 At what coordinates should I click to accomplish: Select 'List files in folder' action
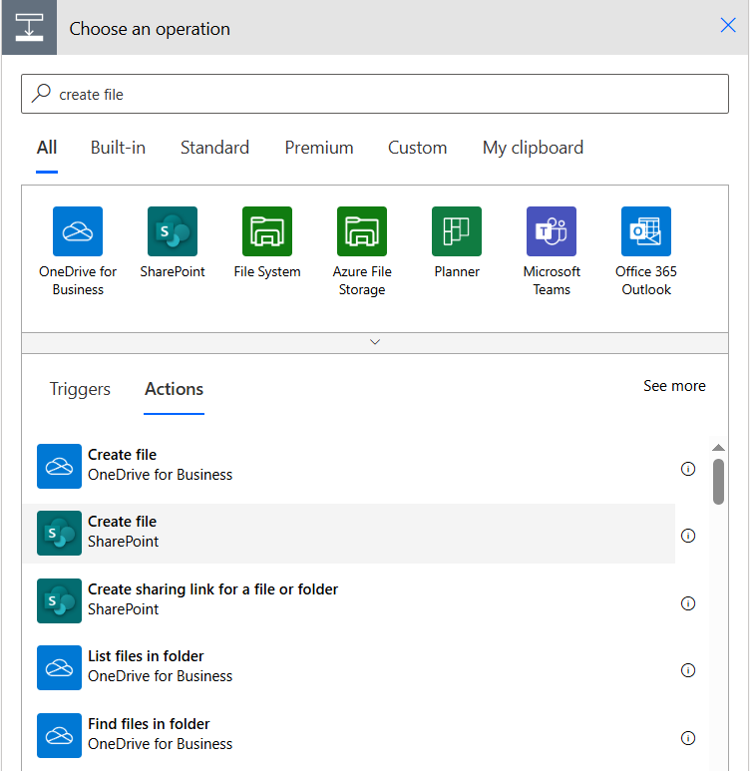coord(349,667)
